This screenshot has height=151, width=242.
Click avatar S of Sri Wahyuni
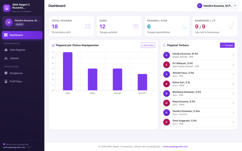click(x=167, y=65)
